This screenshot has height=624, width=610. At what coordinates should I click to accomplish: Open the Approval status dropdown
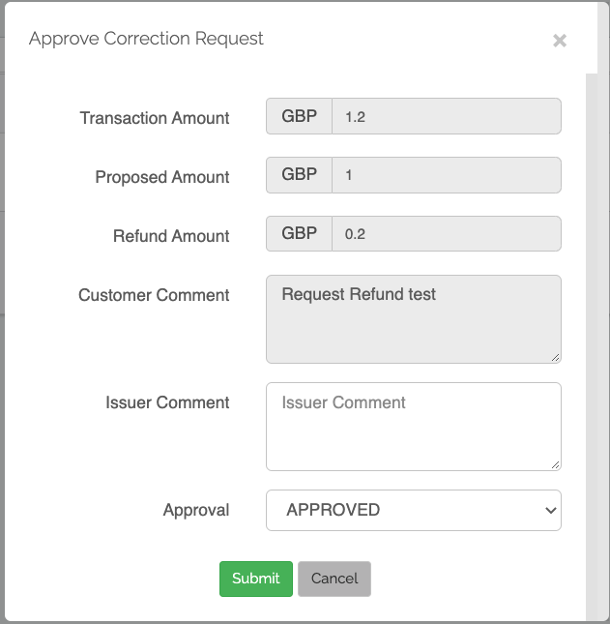click(413, 510)
